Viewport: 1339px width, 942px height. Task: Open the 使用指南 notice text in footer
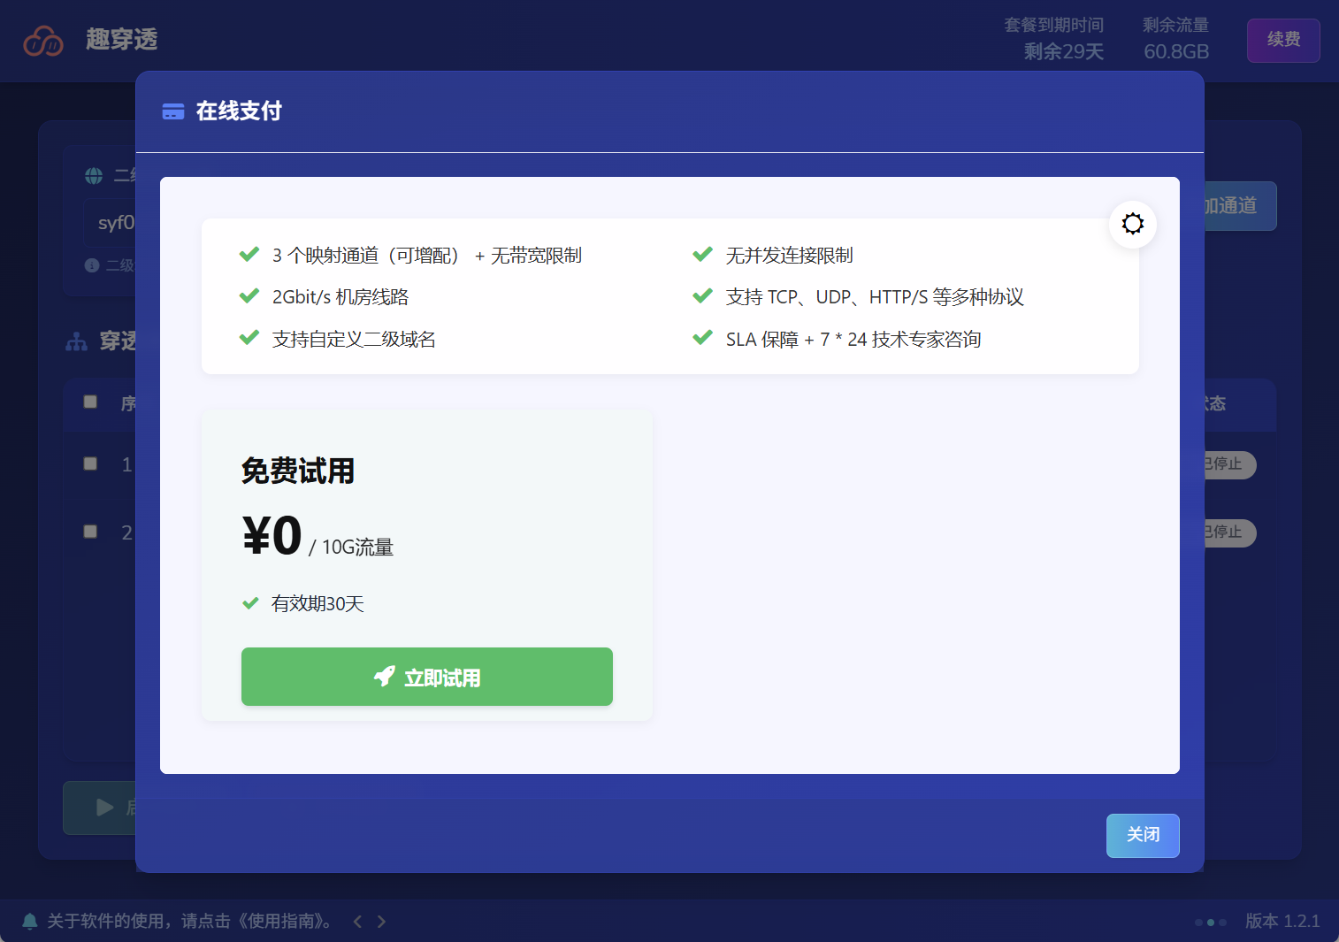[190, 922]
